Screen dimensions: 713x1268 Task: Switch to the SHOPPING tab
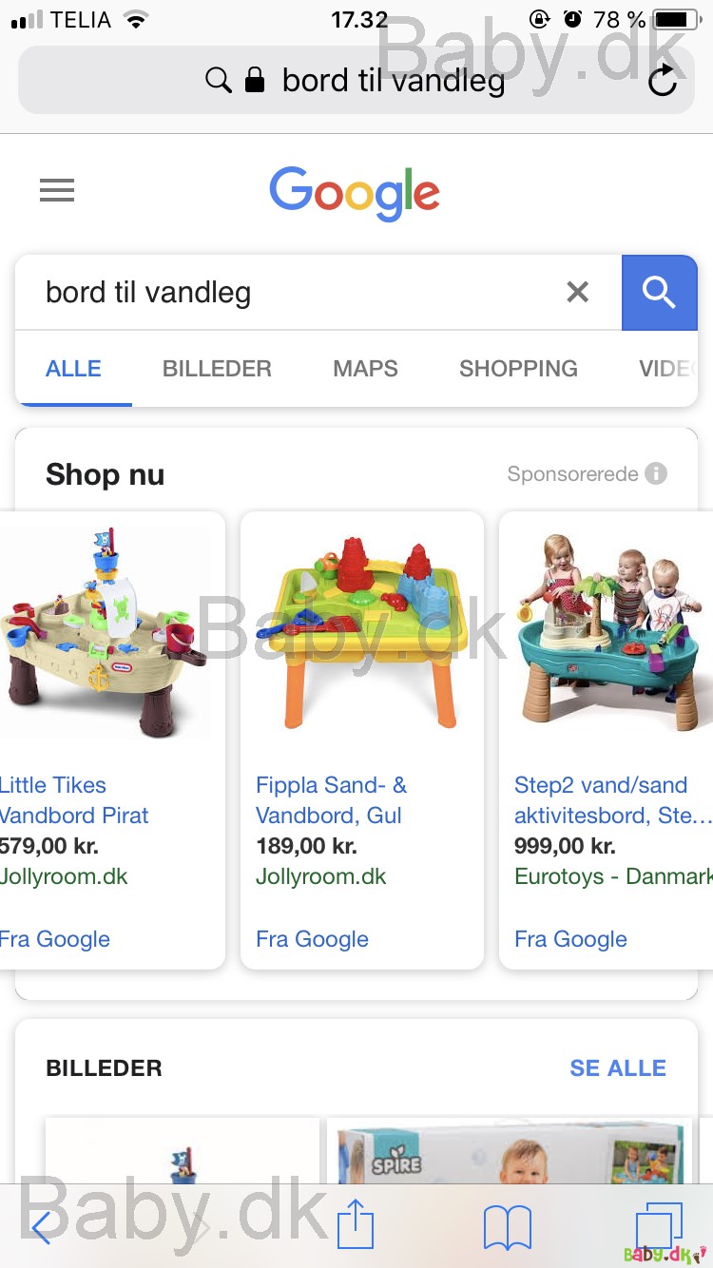518,369
